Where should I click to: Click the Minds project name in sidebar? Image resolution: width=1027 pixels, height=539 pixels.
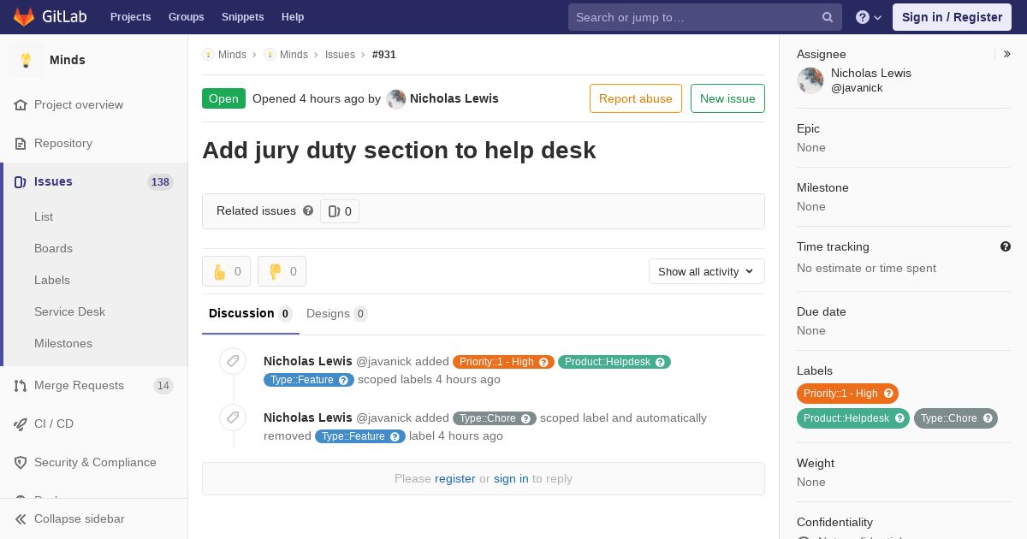(68, 60)
